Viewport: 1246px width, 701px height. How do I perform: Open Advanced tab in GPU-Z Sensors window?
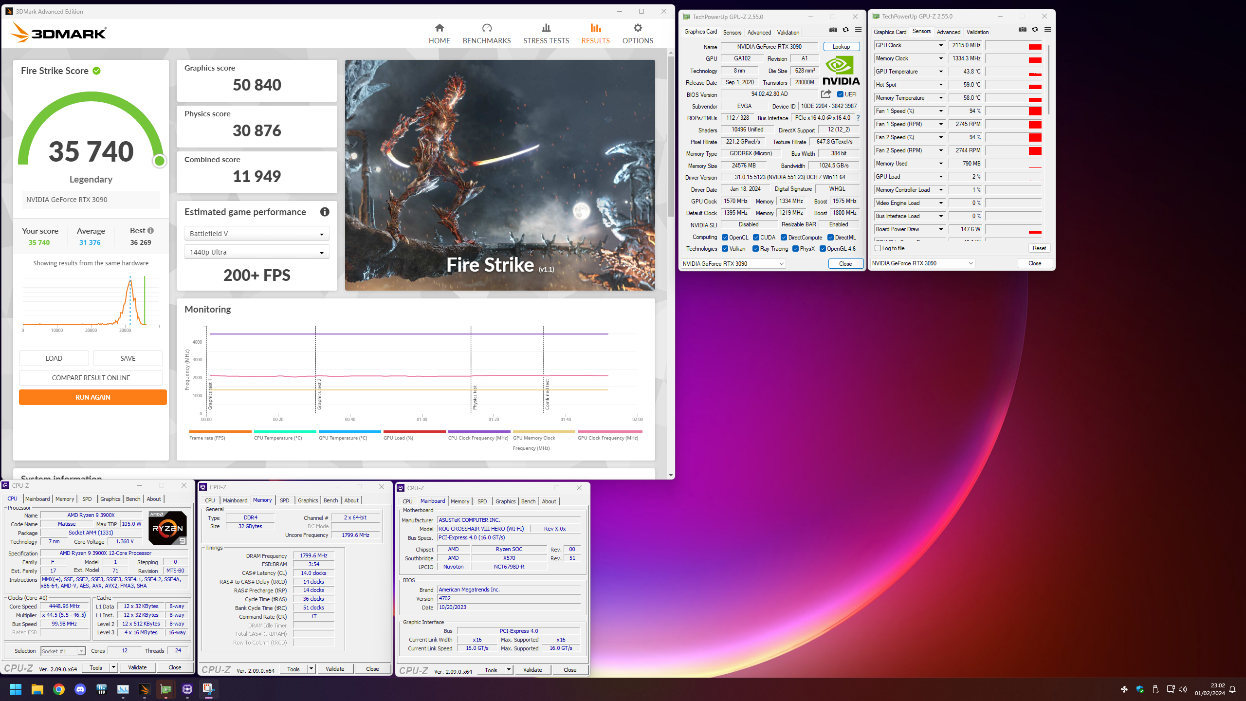949,32
